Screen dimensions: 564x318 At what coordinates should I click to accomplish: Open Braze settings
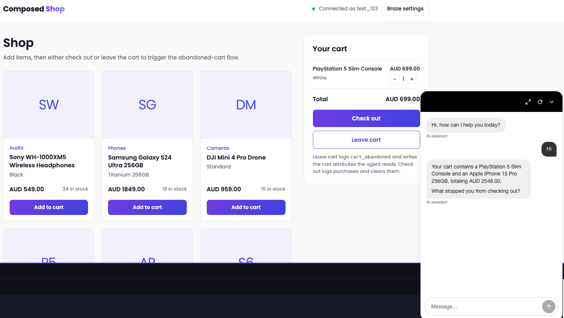405,8
